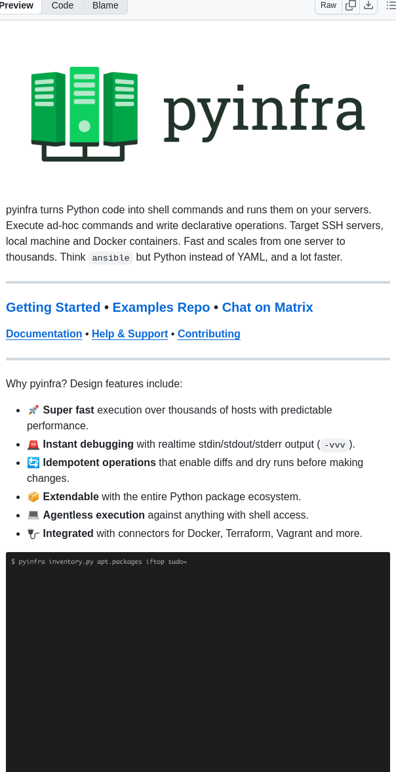396x772 pixels.
Task: Open the Raw file view
Action: 328,5
